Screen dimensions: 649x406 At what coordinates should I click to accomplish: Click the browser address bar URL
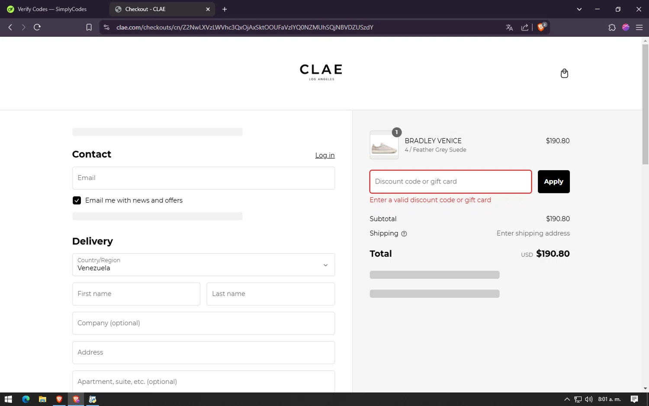click(x=244, y=27)
